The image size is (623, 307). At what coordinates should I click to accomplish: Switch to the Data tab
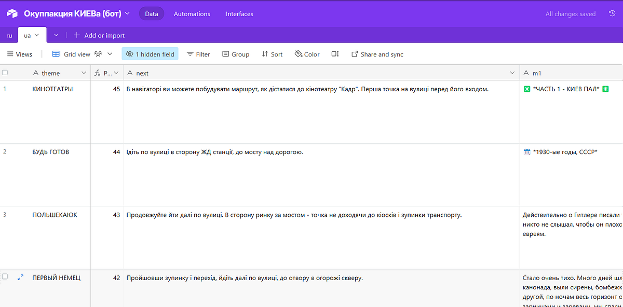pos(152,14)
